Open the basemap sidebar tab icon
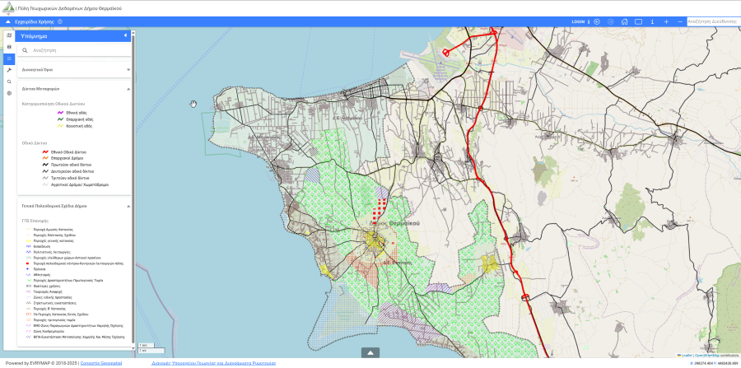Image resolution: width=741 pixels, height=368 pixels. 9,36
